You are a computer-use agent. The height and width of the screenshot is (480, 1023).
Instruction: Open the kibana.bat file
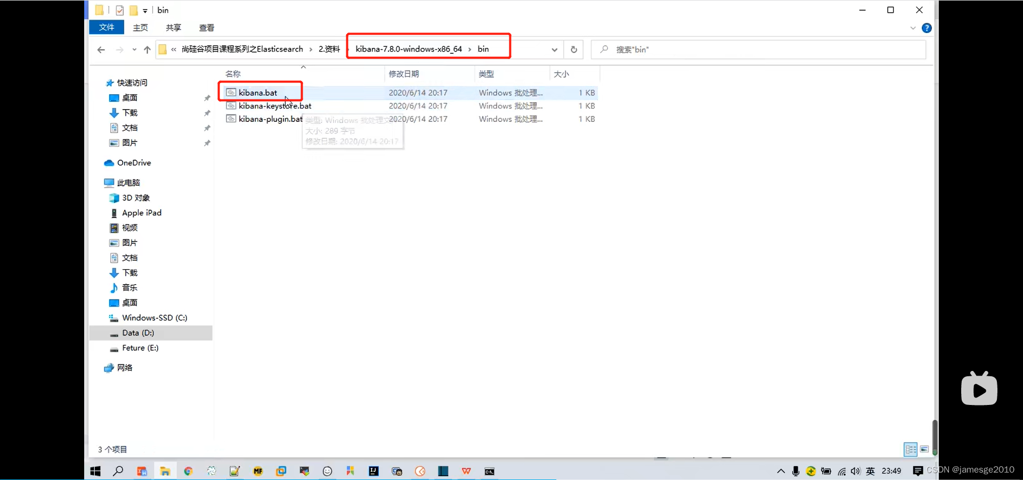coord(258,93)
